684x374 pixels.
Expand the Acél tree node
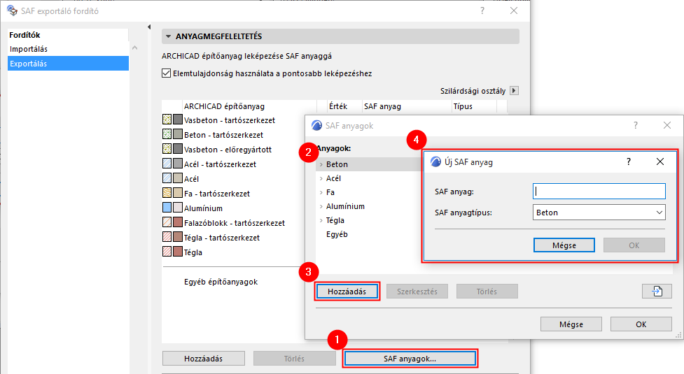[321, 178]
